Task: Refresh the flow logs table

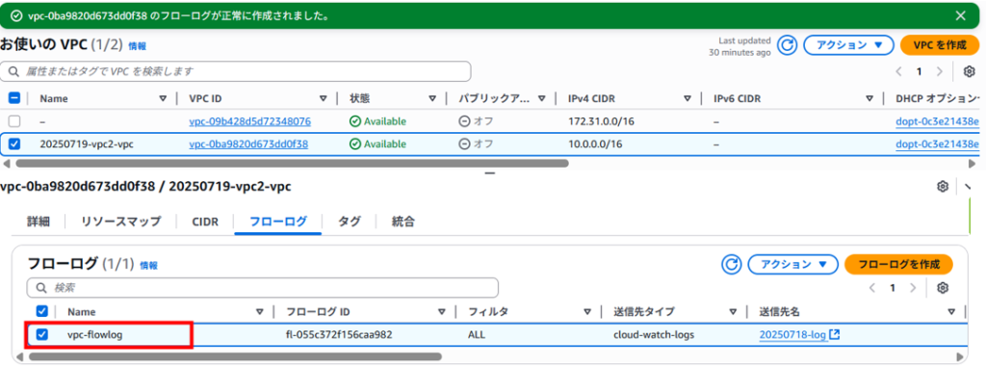Action: pyautogui.click(x=731, y=265)
